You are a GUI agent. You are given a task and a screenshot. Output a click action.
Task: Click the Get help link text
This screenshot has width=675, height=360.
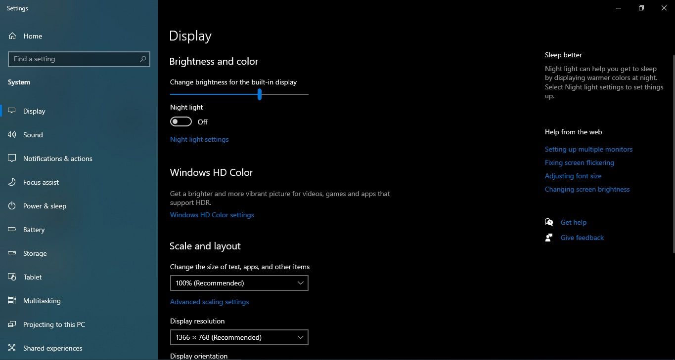pos(573,222)
